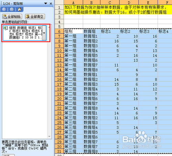Click the 标志4 header cell

point(165,31)
